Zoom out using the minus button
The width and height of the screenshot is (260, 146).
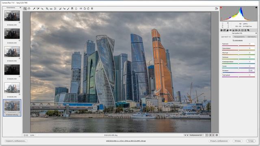(24, 135)
